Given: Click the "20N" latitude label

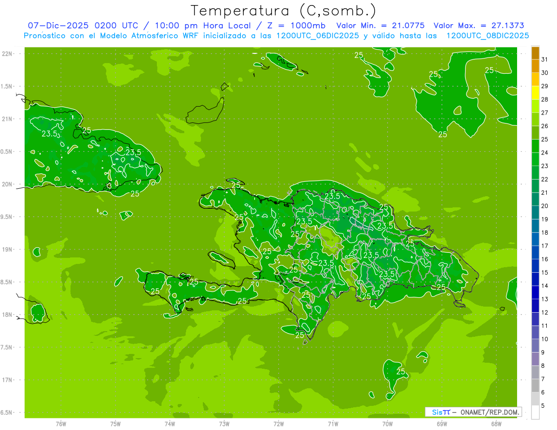Looking at the screenshot, I should 6,184.
